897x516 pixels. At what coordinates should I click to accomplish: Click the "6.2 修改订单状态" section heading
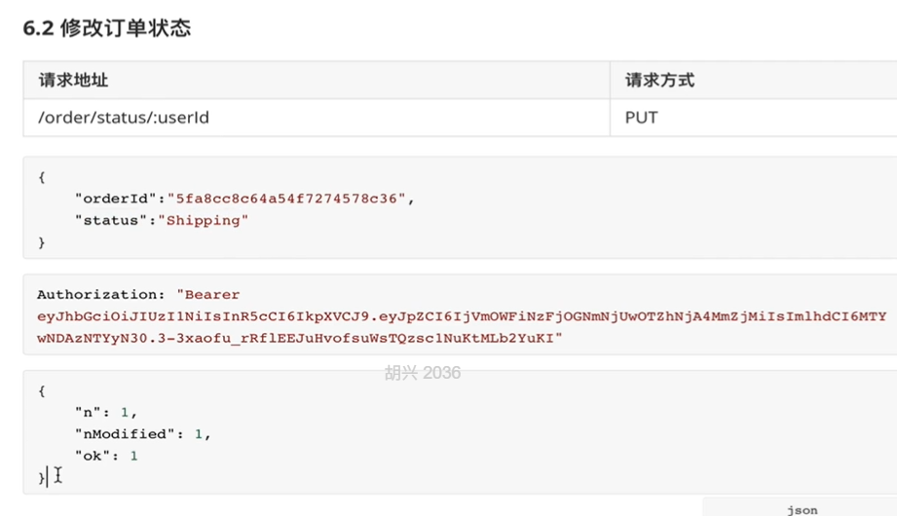[x=106, y=27]
